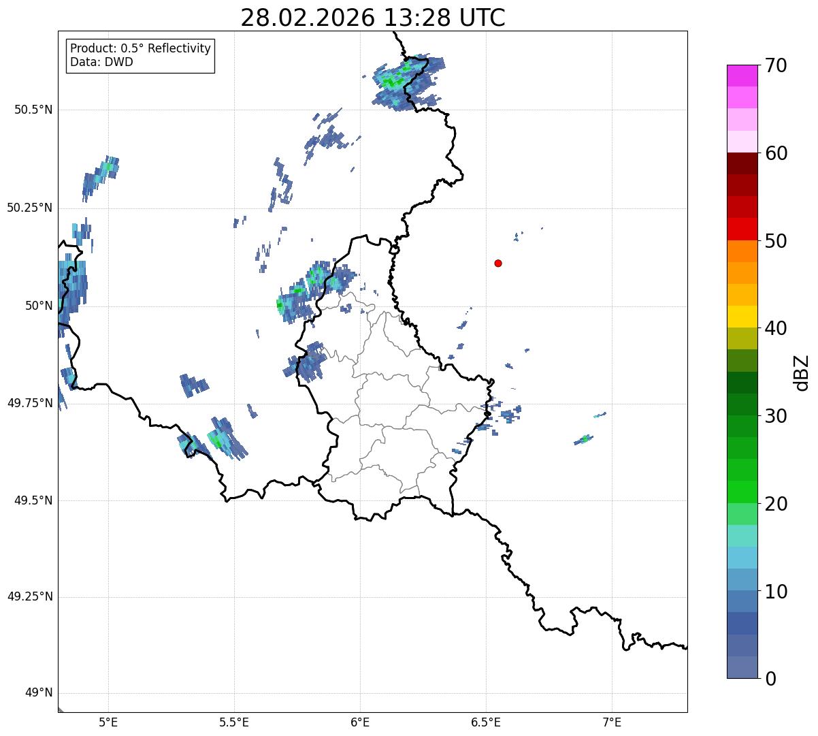The image size is (818, 736).
Task: Click the 6°E longitude label
Action: coord(360,722)
